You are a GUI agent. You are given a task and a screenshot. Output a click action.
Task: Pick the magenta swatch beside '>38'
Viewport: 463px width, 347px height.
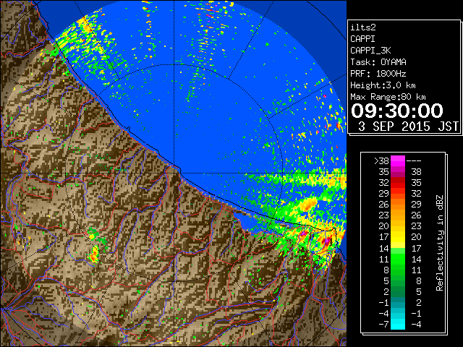(x=398, y=160)
